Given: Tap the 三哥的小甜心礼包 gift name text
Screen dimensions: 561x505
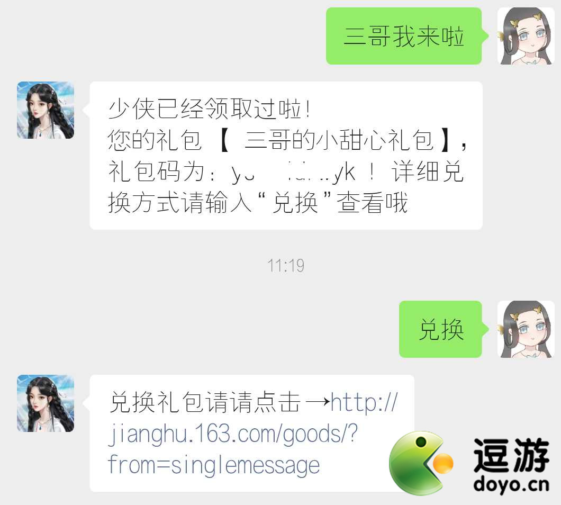Looking at the screenshot, I should 339,140.
